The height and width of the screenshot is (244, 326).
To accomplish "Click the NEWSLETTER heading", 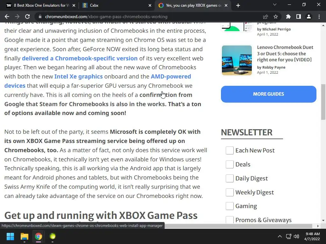I will [247, 132].
